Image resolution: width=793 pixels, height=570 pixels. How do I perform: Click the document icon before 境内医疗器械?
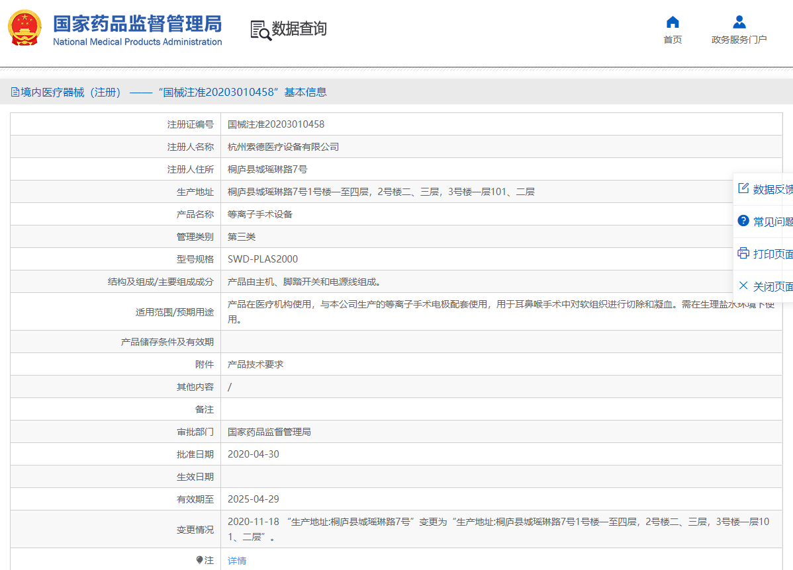[x=15, y=93]
